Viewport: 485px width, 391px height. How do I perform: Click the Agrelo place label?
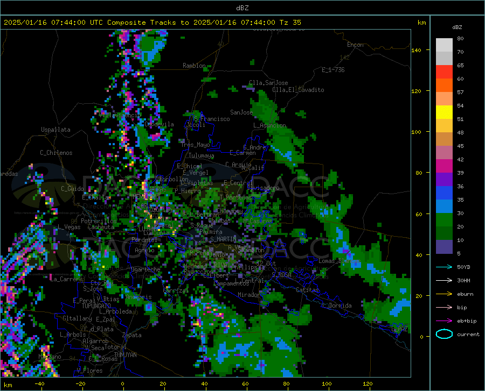(144, 250)
